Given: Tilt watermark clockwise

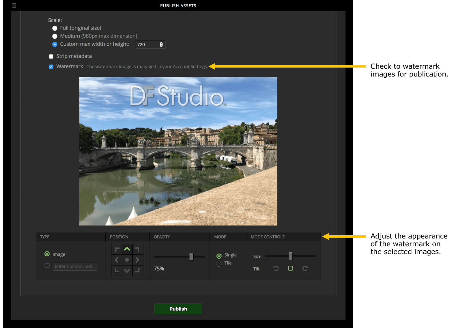Looking at the screenshot, I should [x=305, y=269].
